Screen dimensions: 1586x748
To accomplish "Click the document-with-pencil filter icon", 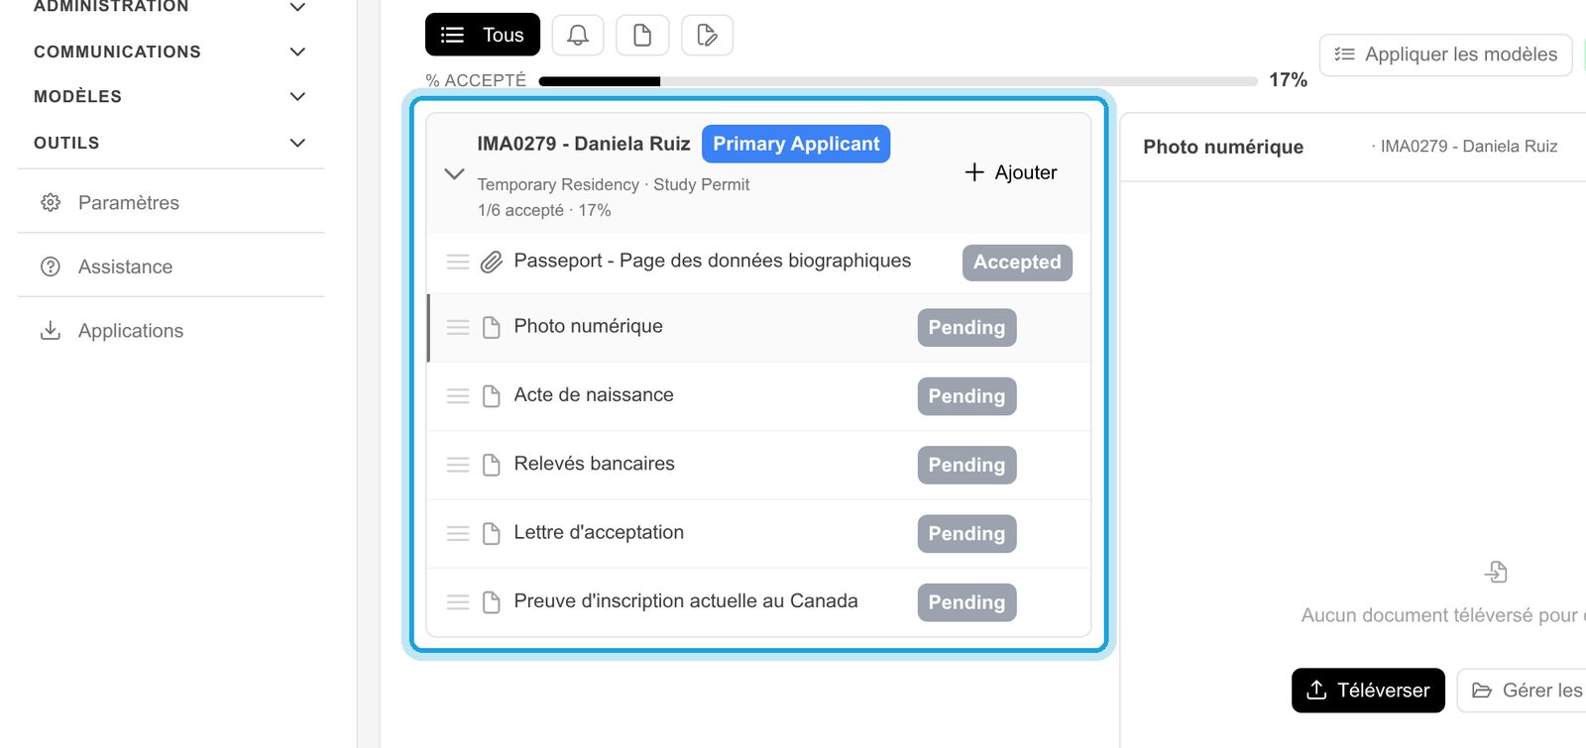I will (x=707, y=36).
